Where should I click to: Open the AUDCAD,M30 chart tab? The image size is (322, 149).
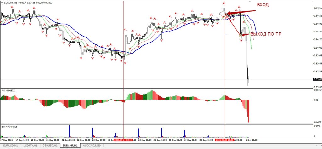point(92,146)
